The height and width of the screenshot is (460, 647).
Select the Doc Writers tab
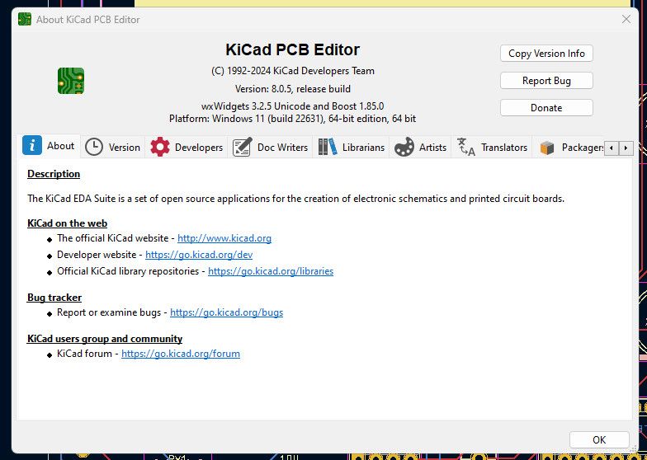coord(271,147)
